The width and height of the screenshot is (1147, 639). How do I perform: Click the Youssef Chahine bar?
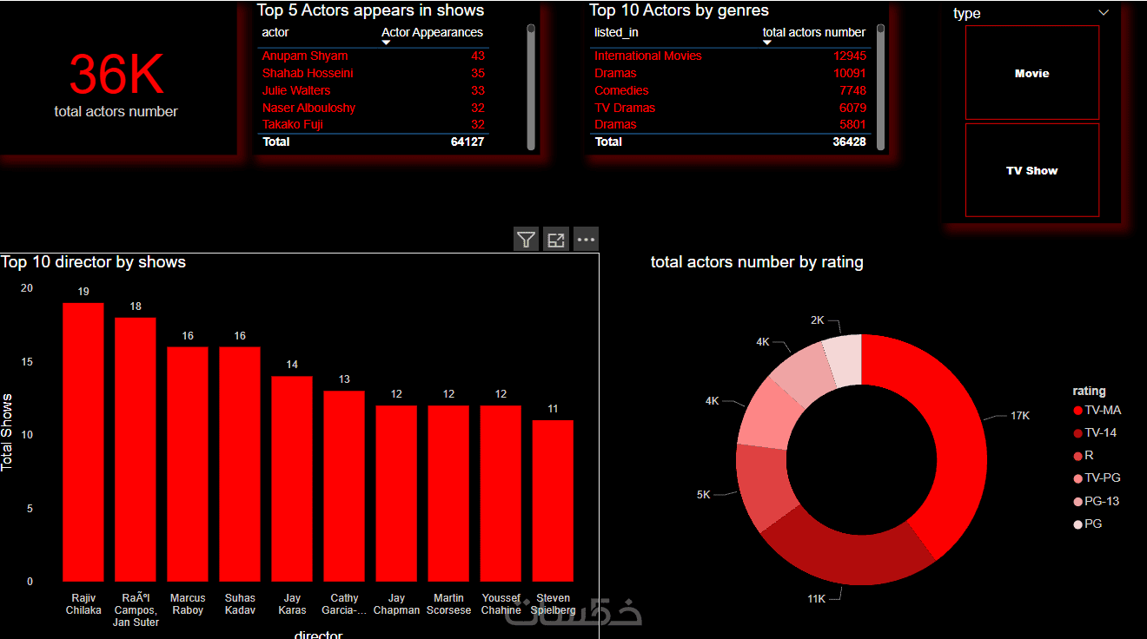pos(501,493)
